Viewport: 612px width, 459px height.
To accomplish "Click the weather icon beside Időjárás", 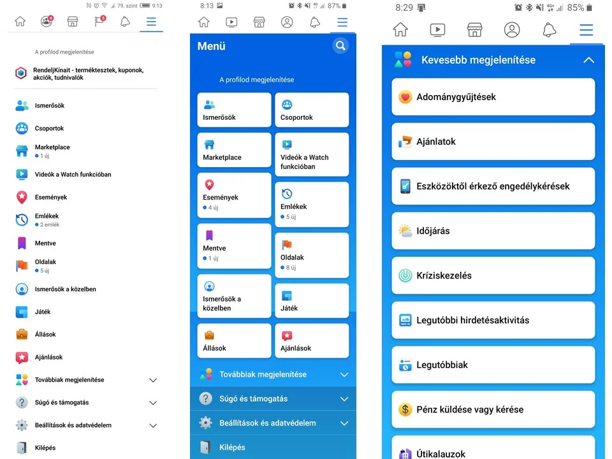I will pos(405,231).
